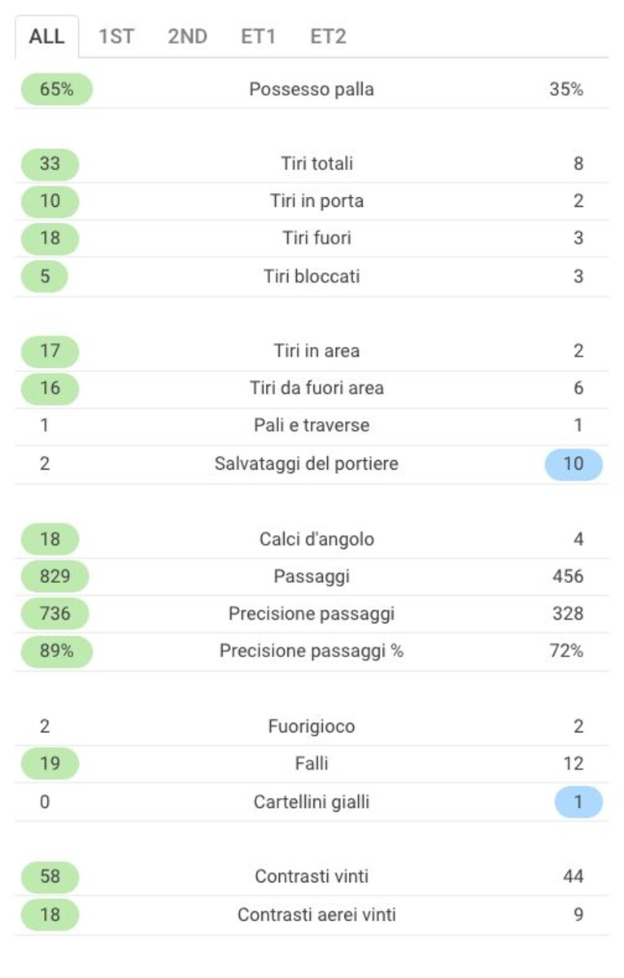This screenshot has height=978, width=624.
Task: Click the 58 Contrasti vinti badge
Action: [50, 877]
